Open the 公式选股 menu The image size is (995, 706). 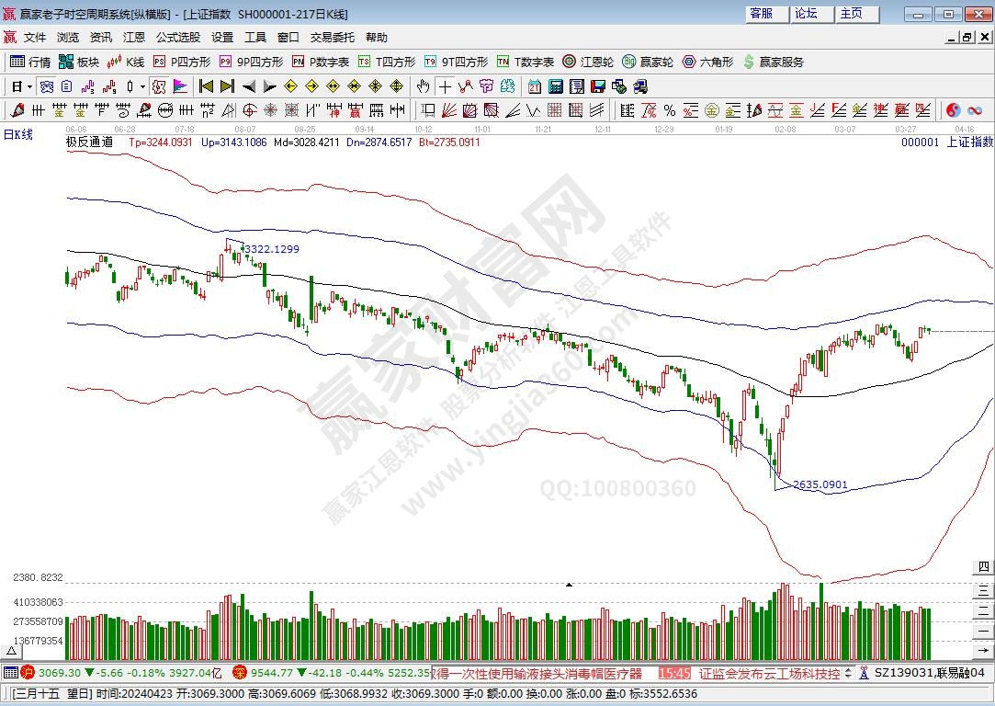pyautogui.click(x=177, y=38)
